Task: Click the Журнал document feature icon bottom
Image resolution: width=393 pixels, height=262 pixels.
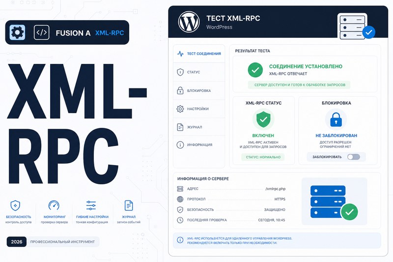Action: click(129, 205)
